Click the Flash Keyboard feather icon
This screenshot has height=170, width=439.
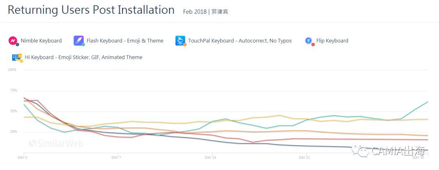pyautogui.click(x=78, y=40)
